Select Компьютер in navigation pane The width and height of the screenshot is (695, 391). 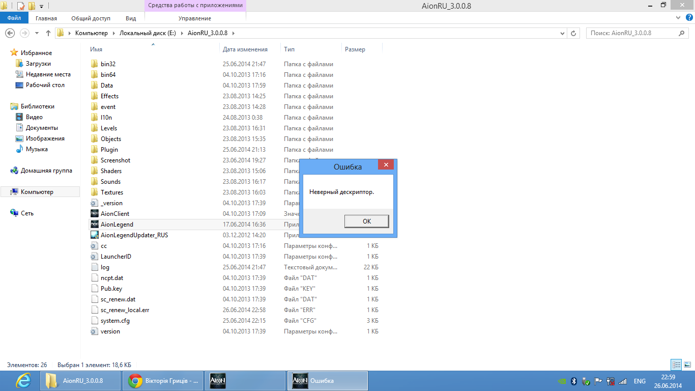(37, 192)
